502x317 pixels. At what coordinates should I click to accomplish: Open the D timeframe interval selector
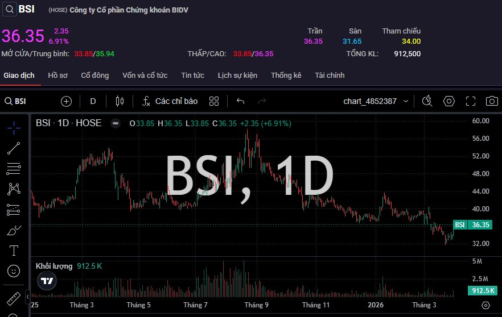[93, 101]
